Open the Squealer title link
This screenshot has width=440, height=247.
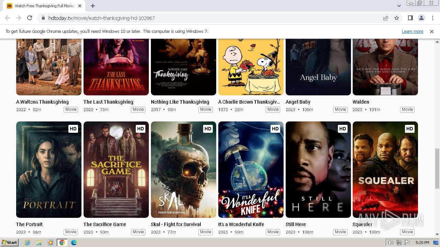point(363,224)
